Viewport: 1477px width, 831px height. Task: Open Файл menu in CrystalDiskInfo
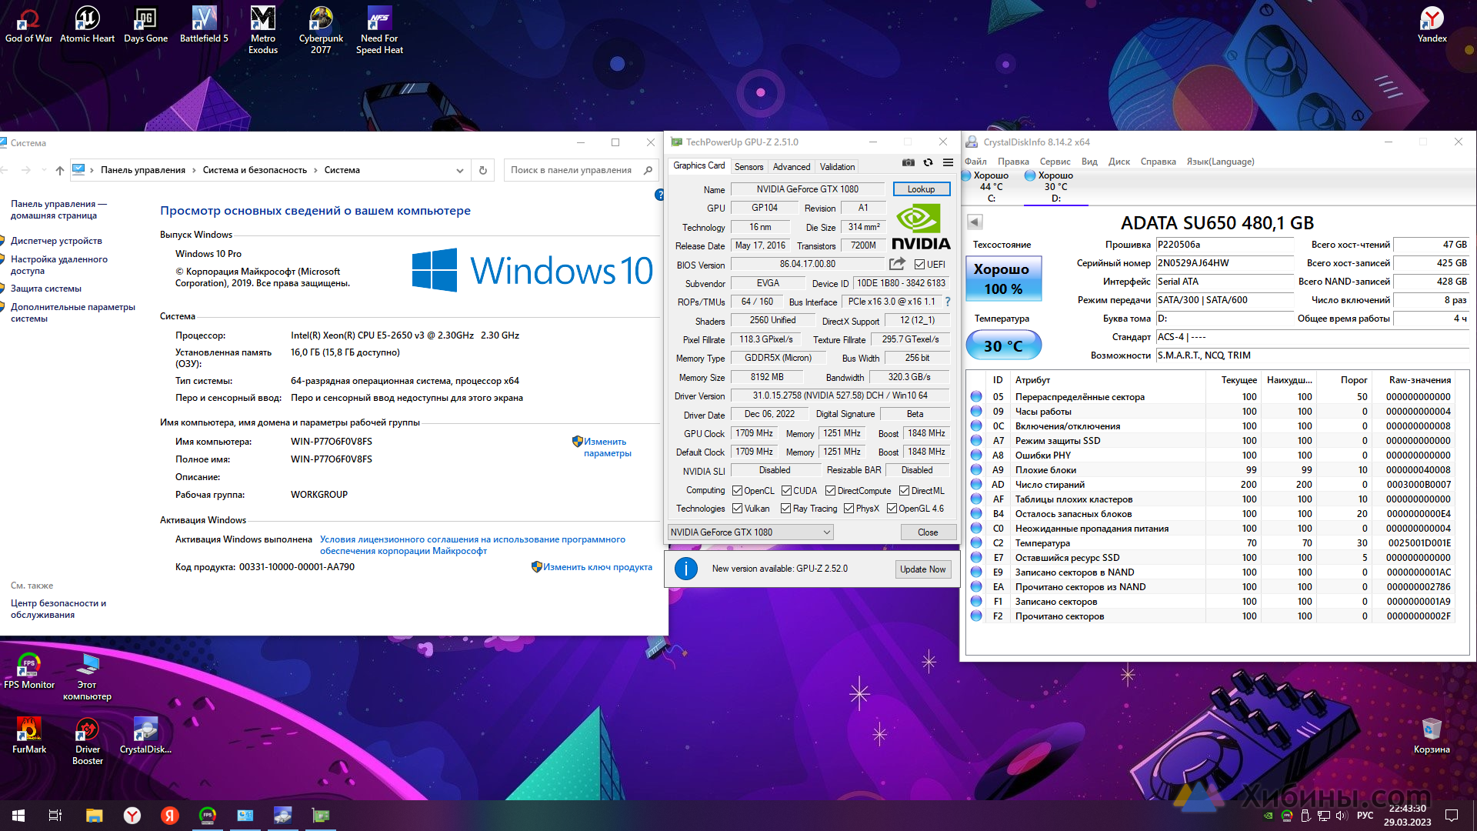click(x=975, y=162)
